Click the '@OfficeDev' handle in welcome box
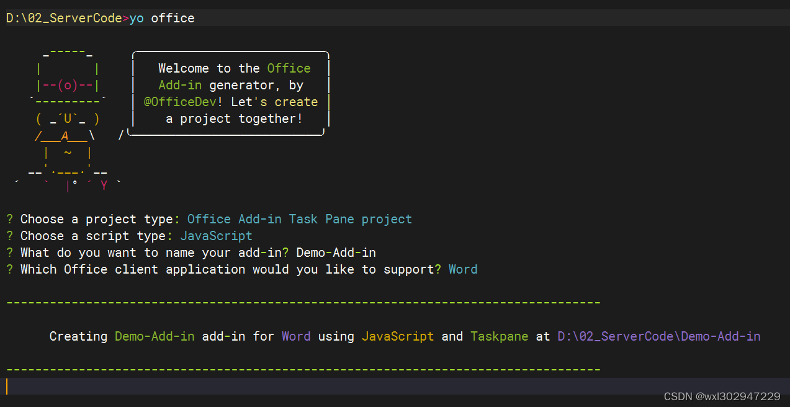The image size is (790, 407). [180, 102]
